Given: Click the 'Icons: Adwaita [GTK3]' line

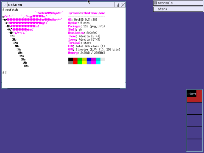Looking at the screenshot, I should [x=84, y=40].
